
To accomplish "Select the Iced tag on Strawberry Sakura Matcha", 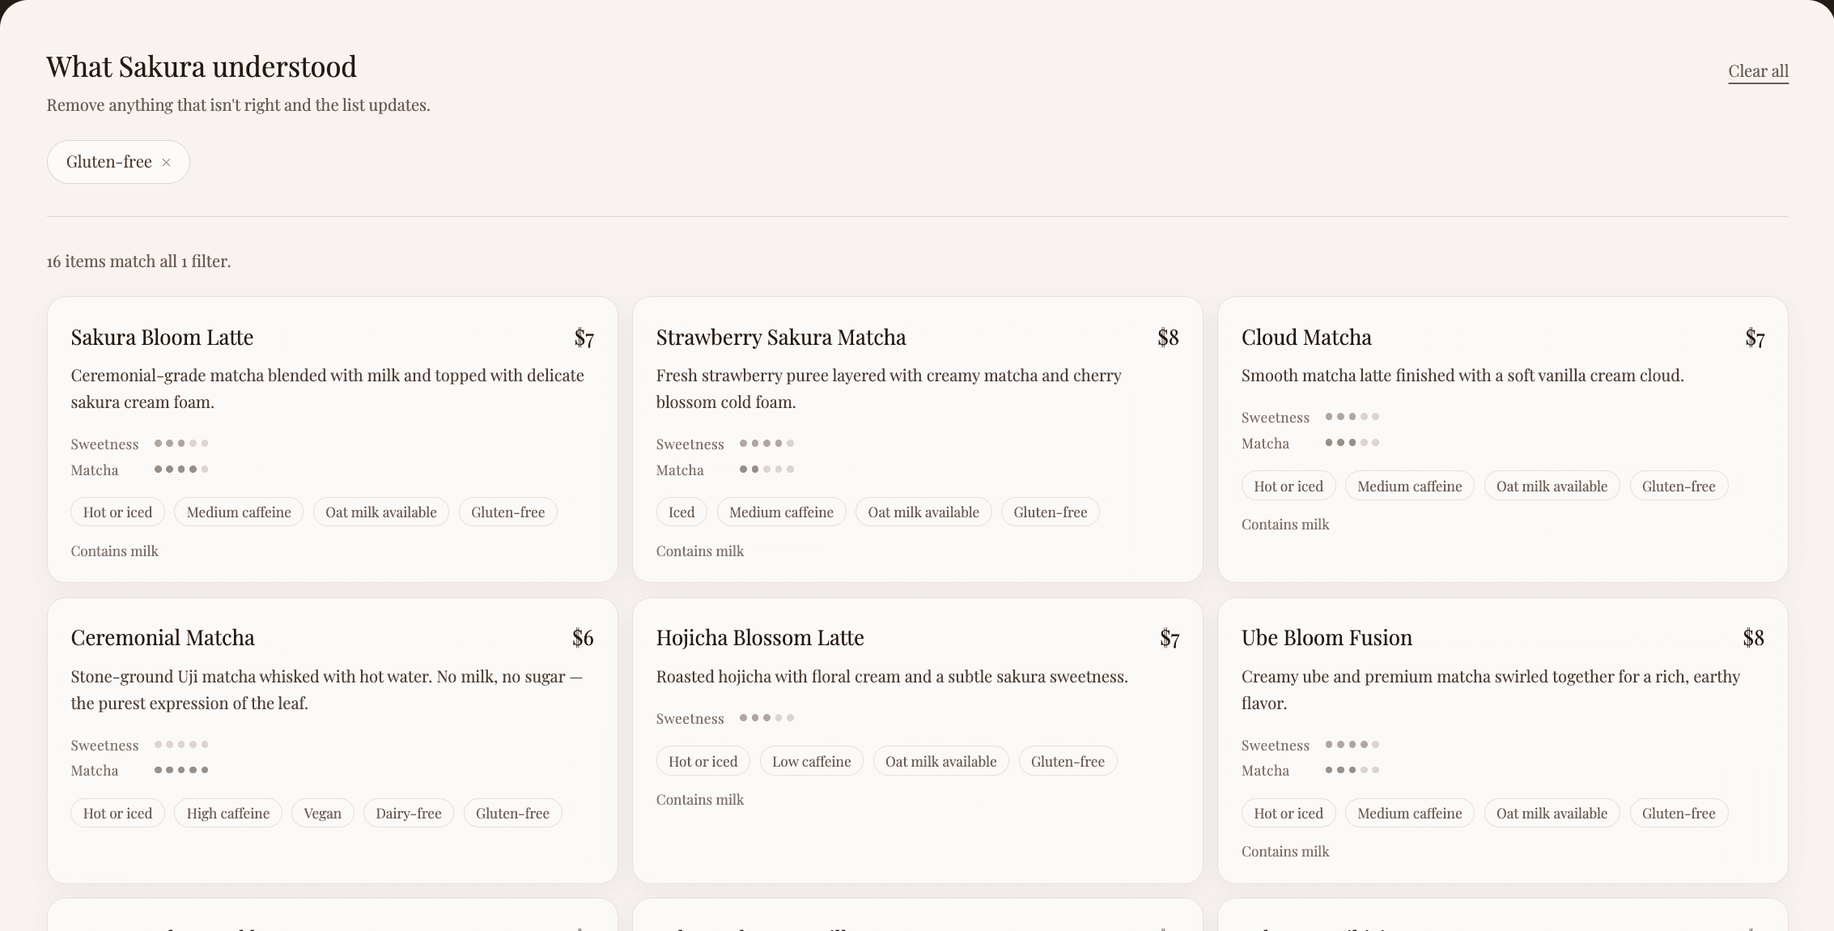I will tap(681, 512).
